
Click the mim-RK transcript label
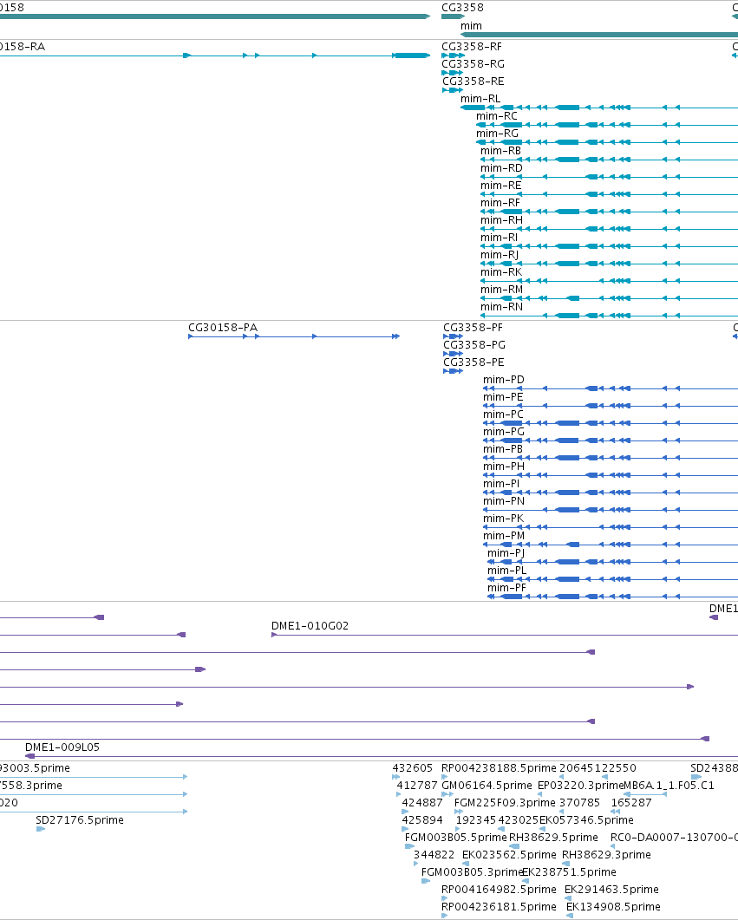click(x=501, y=272)
